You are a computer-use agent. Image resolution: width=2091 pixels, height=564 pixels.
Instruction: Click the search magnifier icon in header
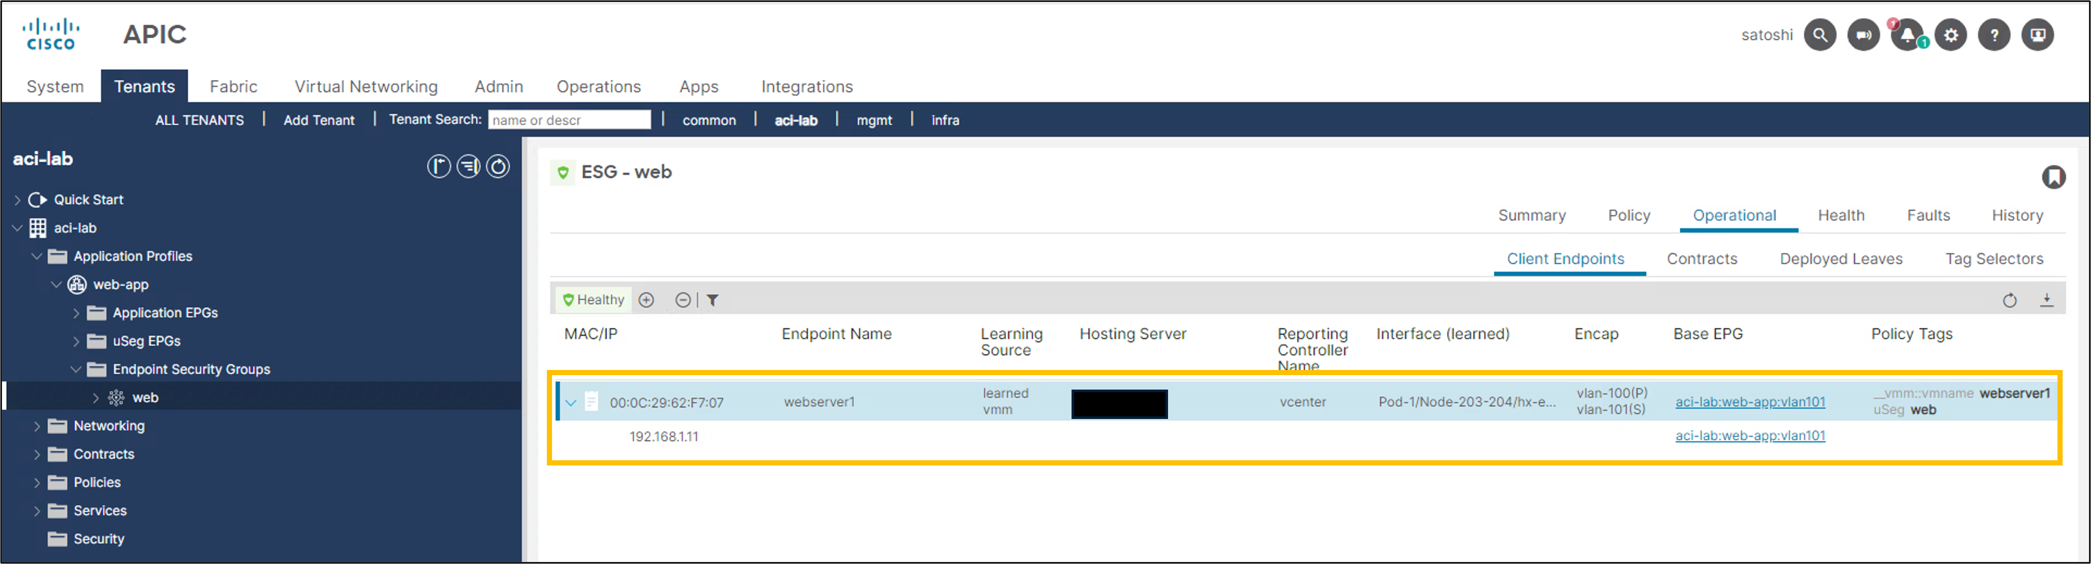[1820, 35]
